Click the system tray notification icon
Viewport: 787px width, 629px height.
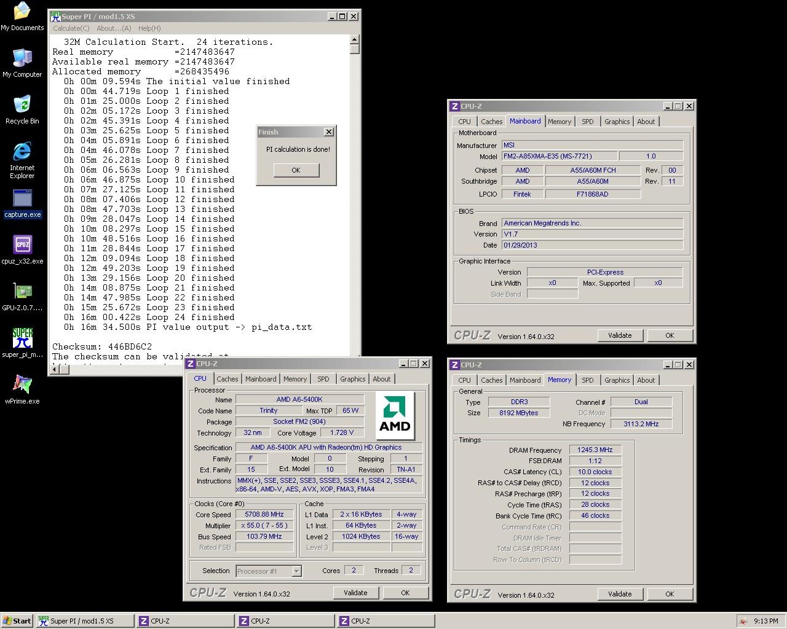click(743, 621)
